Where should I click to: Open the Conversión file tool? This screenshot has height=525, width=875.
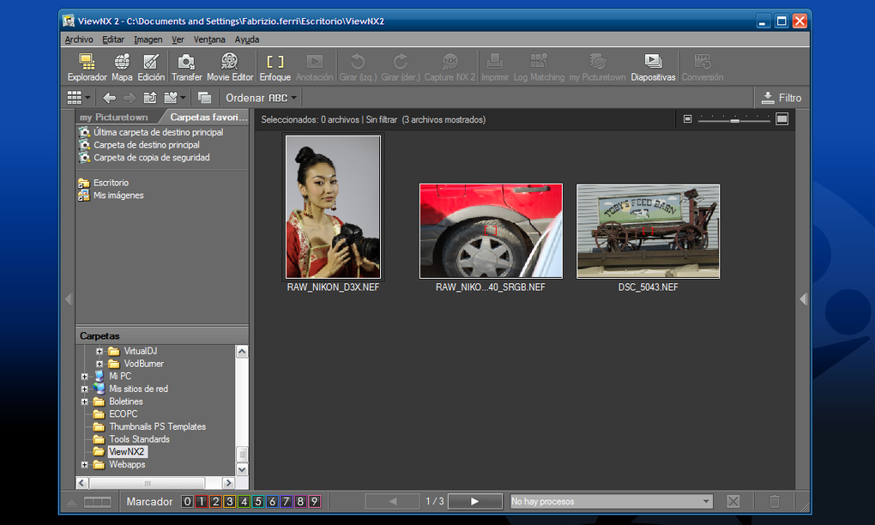coord(702,67)
